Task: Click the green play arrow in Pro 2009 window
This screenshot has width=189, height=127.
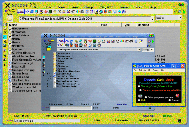Action: coord(153,41)
